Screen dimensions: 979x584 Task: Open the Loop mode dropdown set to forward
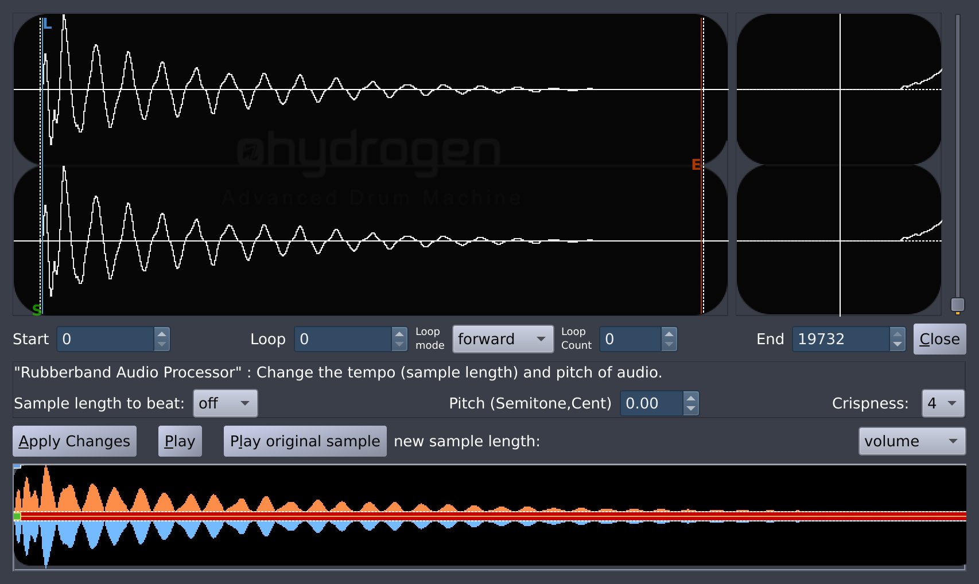[x=502, y=339]
